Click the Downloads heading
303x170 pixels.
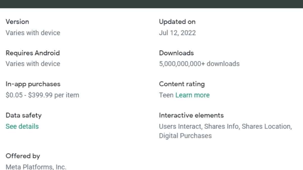[176, 53]
